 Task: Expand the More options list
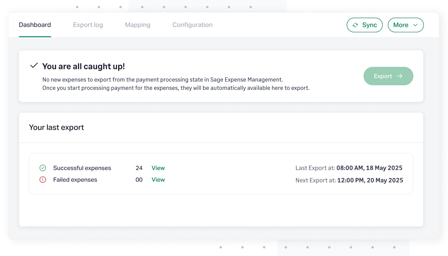[x=406, y=25]
